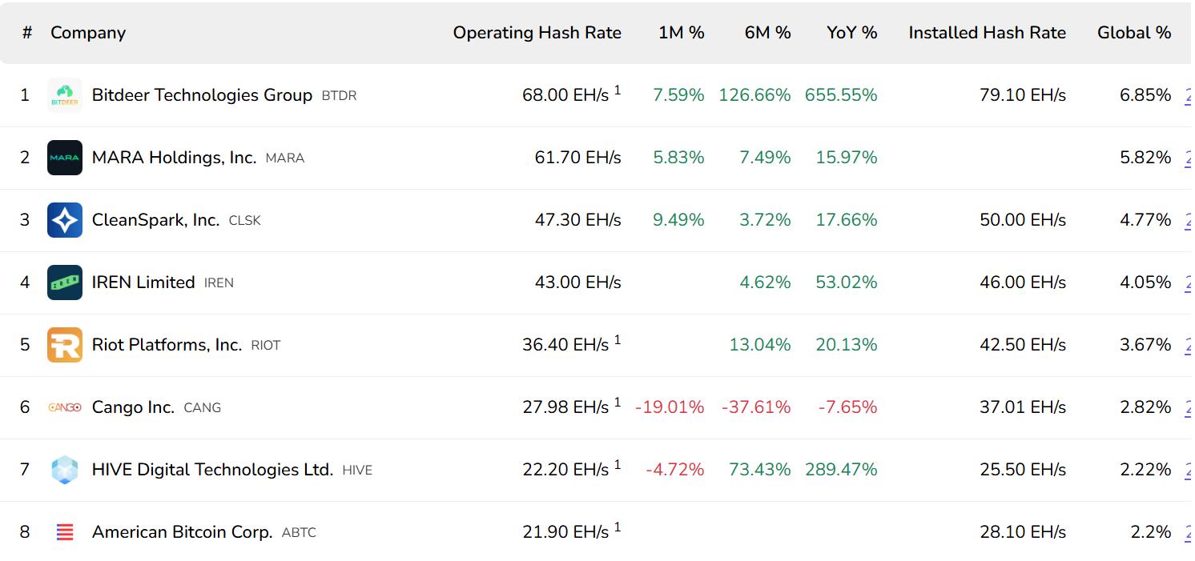Click the Riot Platforms orange logo icon
This screenshot has width=1195, height=561.
(x=64, y=345)
